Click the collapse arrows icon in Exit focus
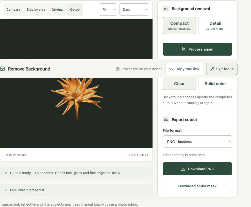 [212, 69]
